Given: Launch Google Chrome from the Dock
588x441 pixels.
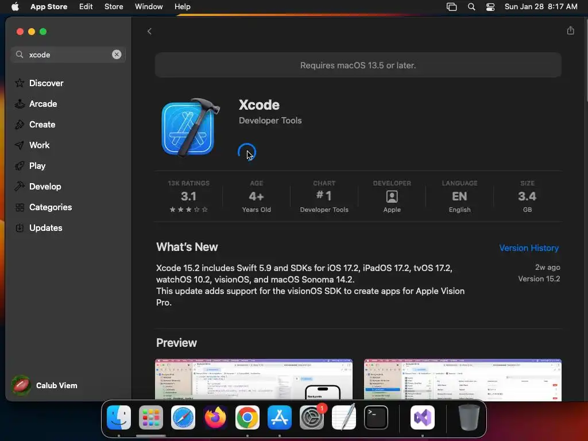Looking at the screenshot, I should (247, 417).
